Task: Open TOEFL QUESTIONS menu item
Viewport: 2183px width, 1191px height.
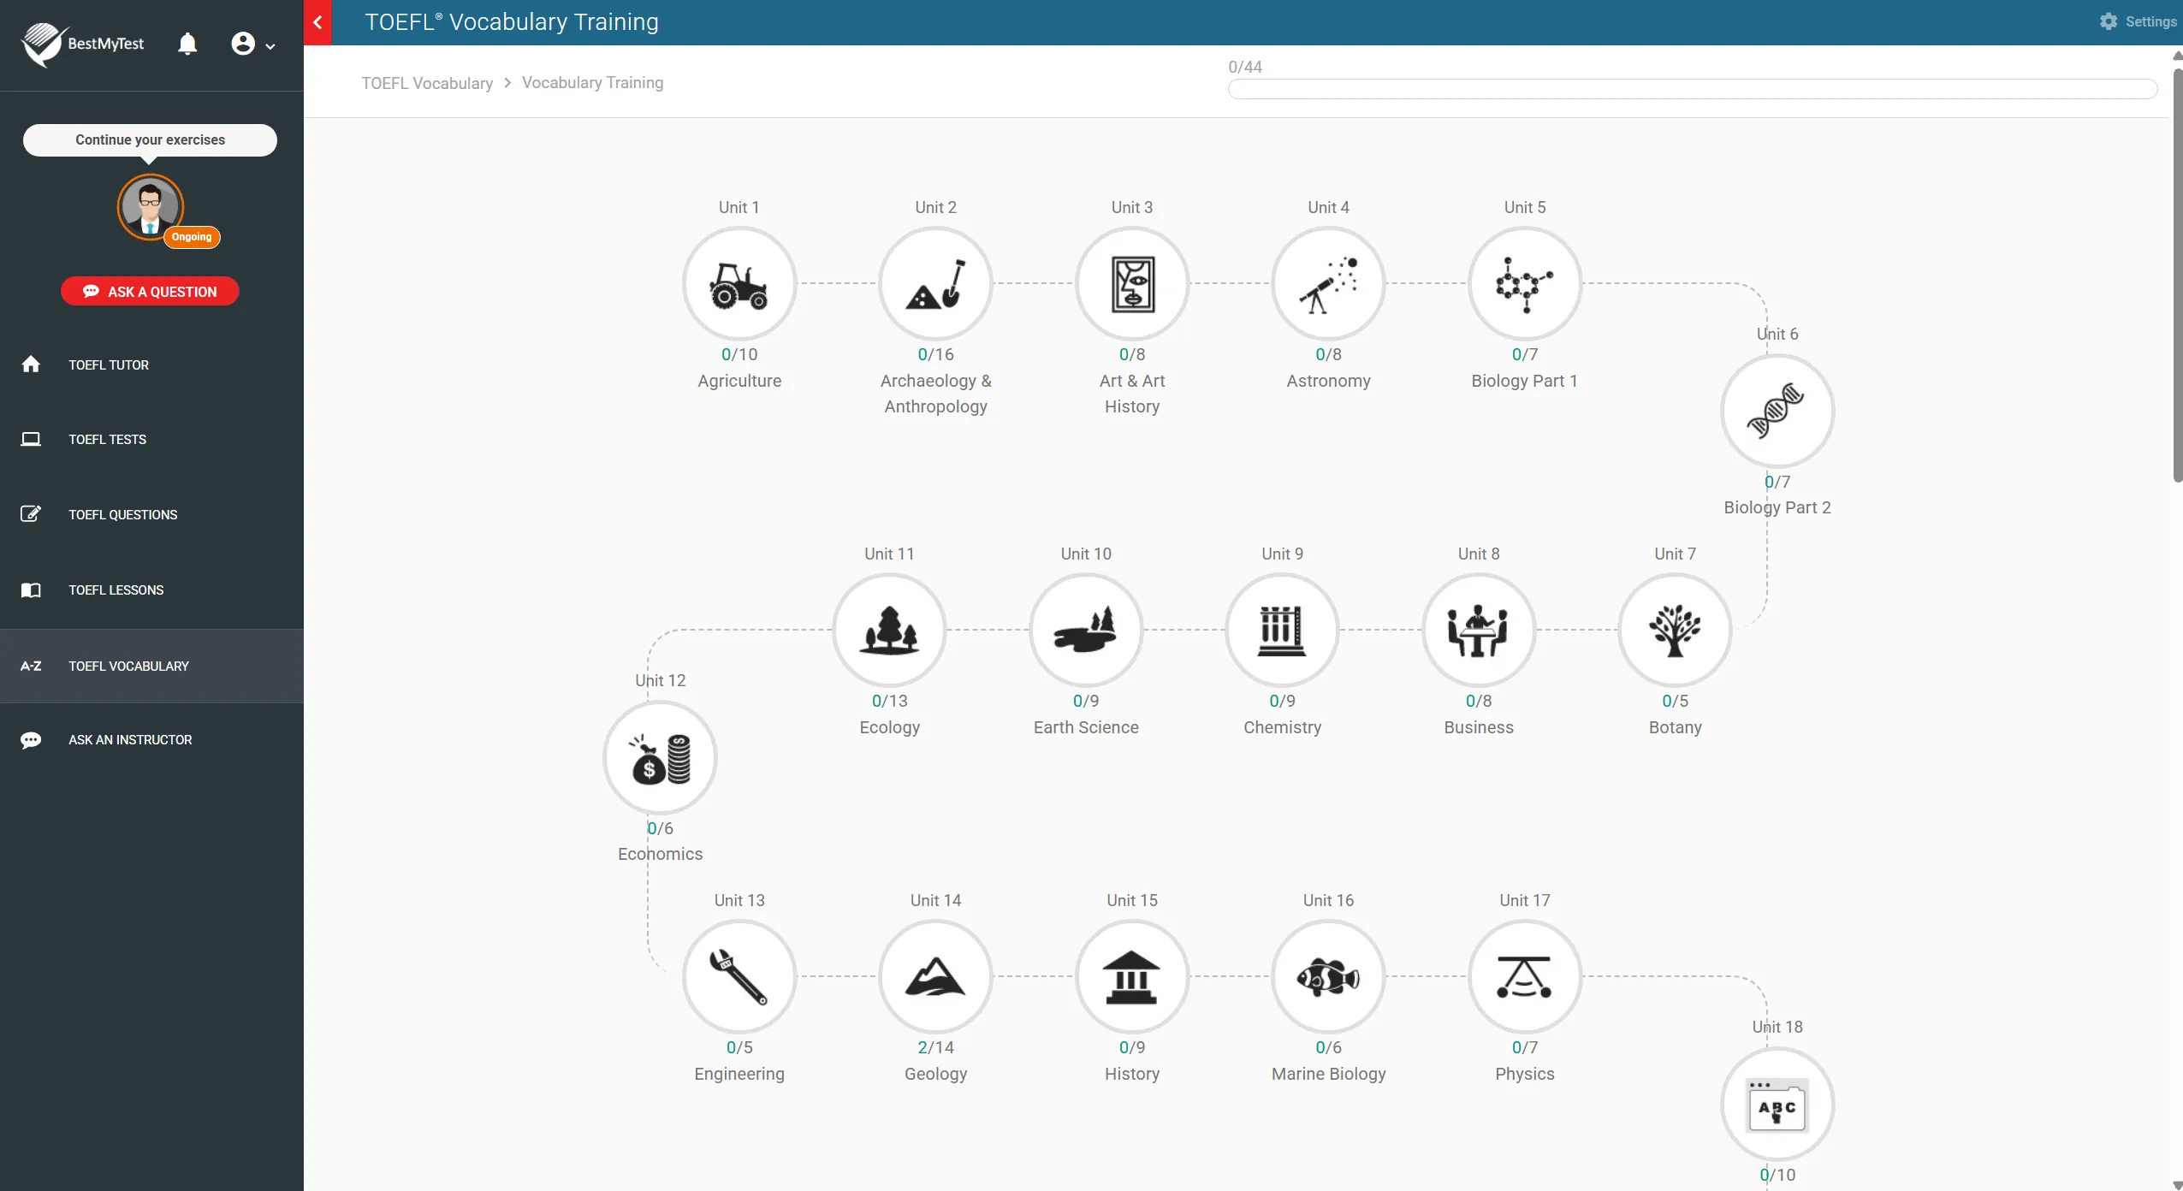Action: pos(151,514)
